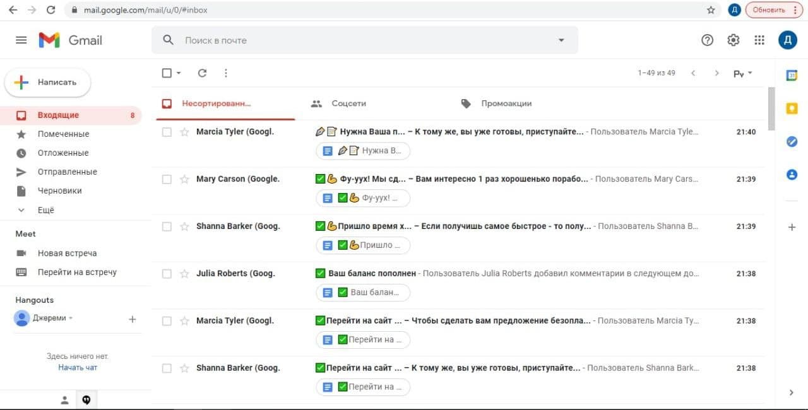Open the Джереми Hangouts status dropdown
The width and height of the screenshot is (808, 410).
[71, 319]
